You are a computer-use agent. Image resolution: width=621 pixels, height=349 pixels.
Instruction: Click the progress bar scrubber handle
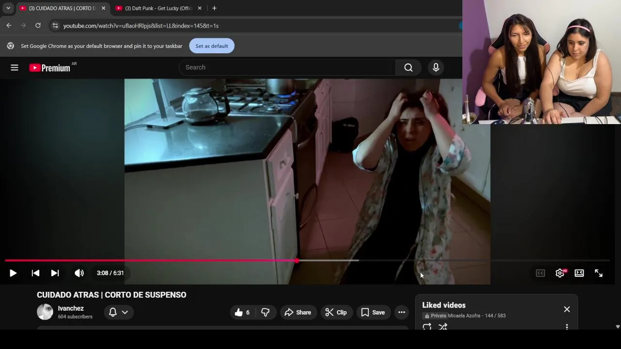pyautogui.click(x=296, y=261)
